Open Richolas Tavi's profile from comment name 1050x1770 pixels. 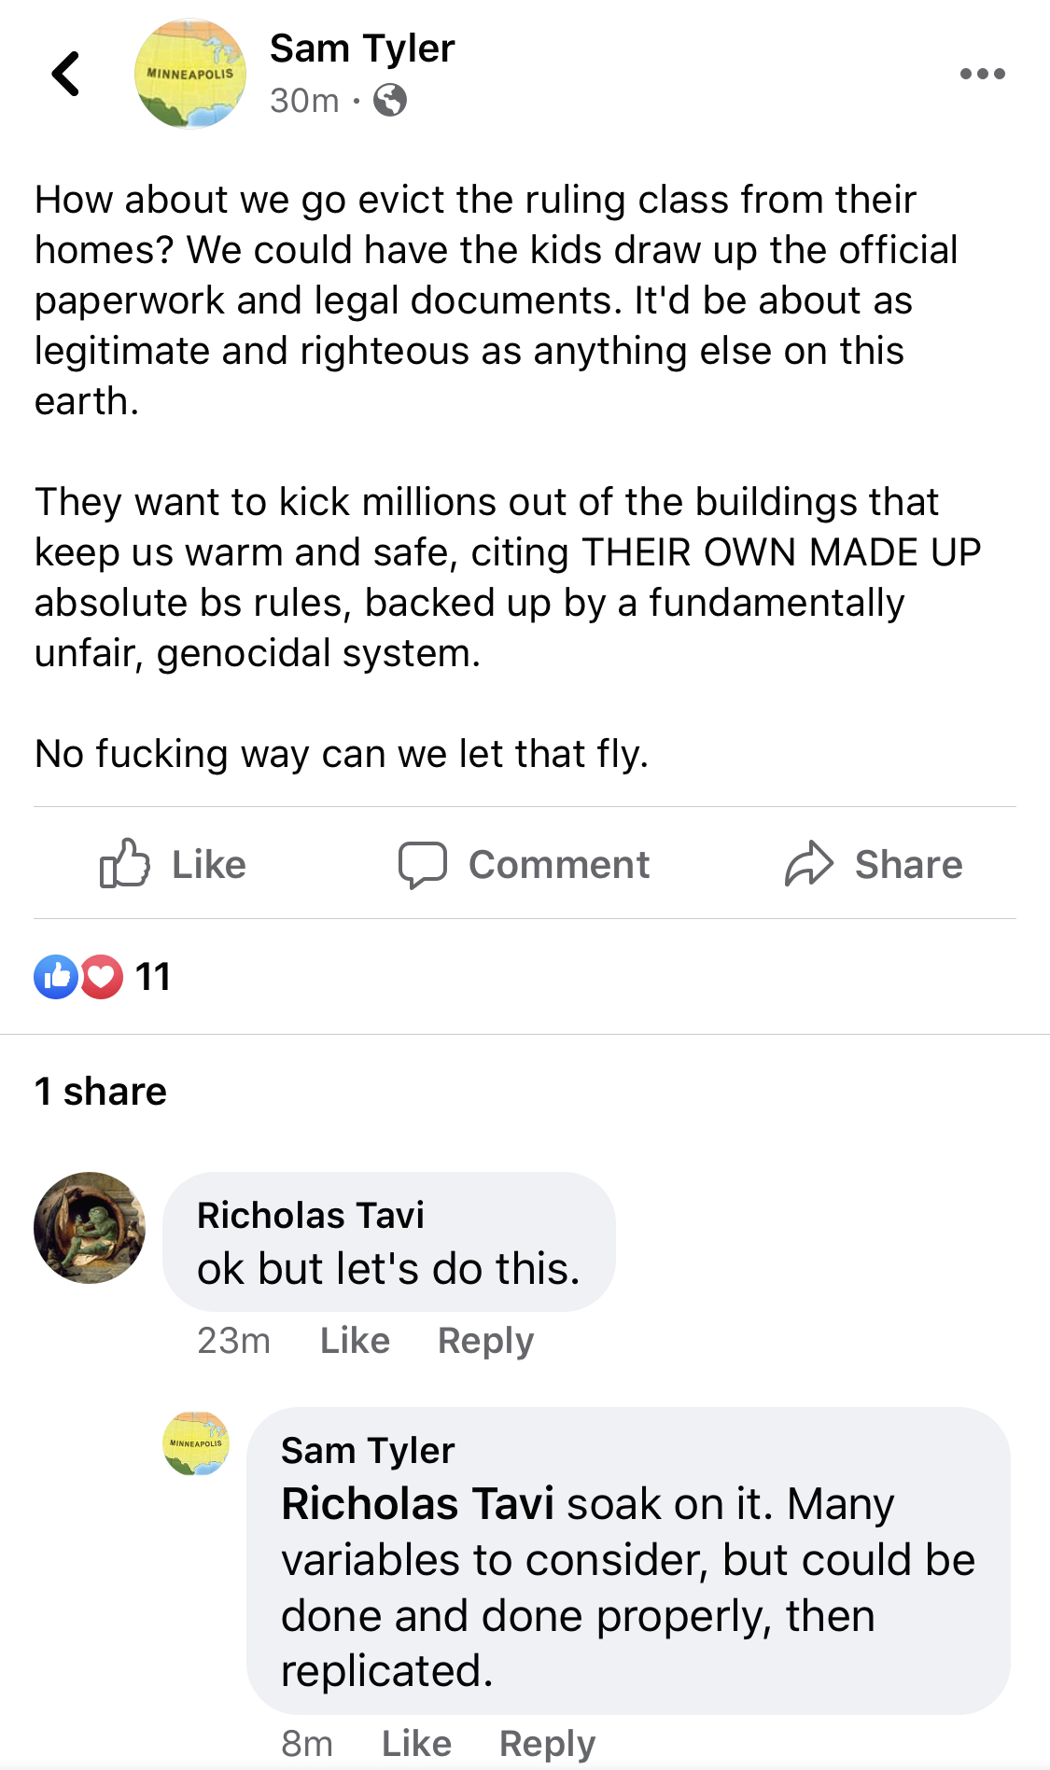[x=311, y=1215]
